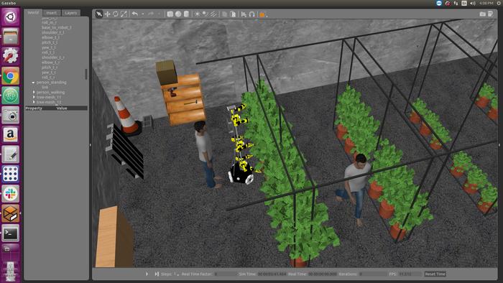
Task: Insert a box shape
Action: 170,14
